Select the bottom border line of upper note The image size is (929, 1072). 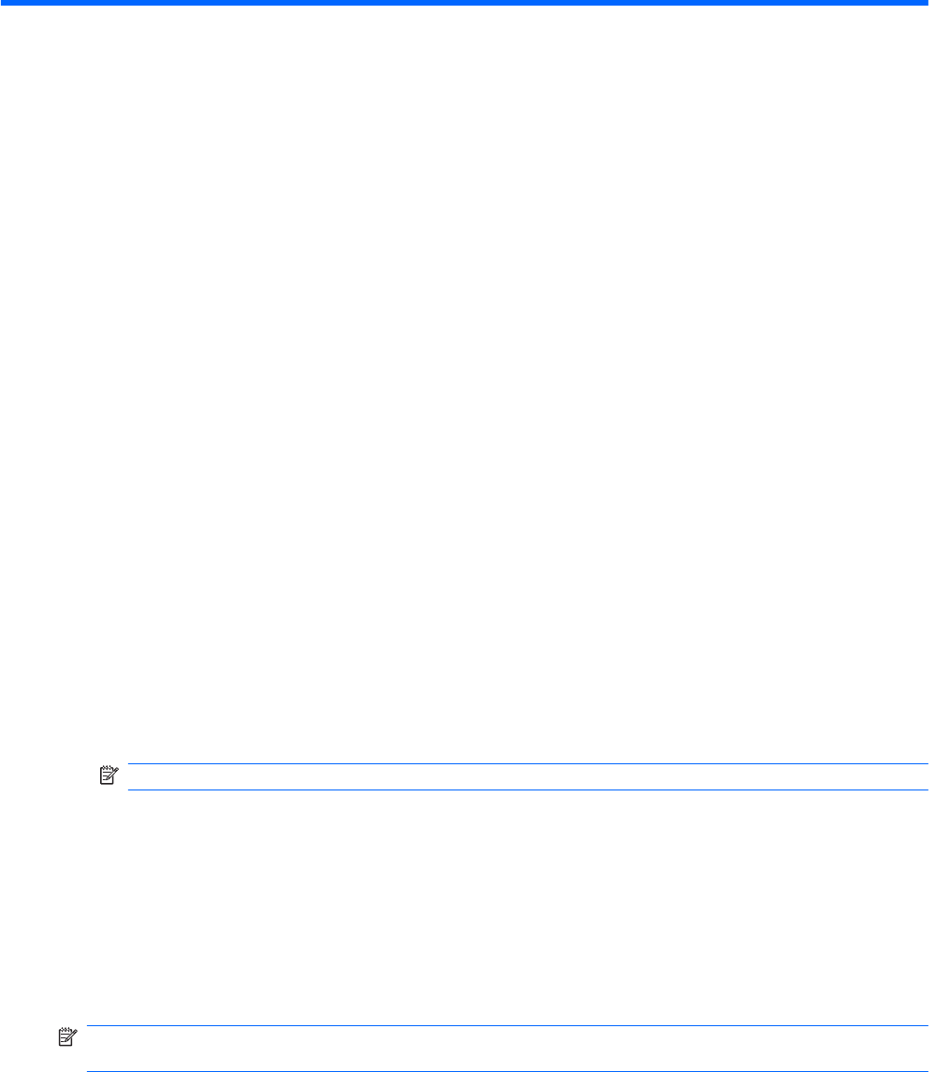click(x=528, y=790)
